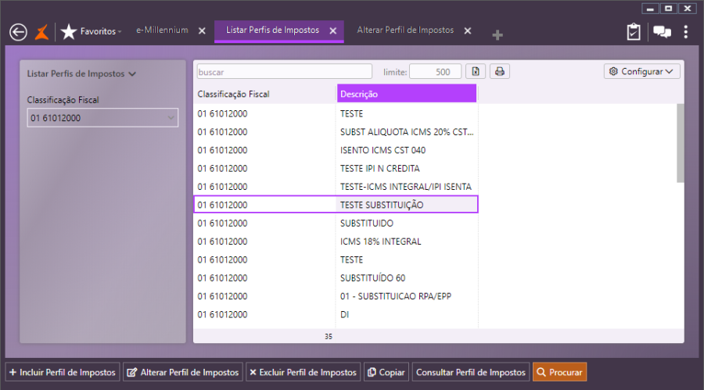Select the SUBSTITUÍDO 60 row
The image size is (704, 390).
[336, 277]
